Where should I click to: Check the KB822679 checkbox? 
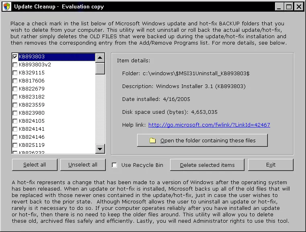(x=15, y=89)
